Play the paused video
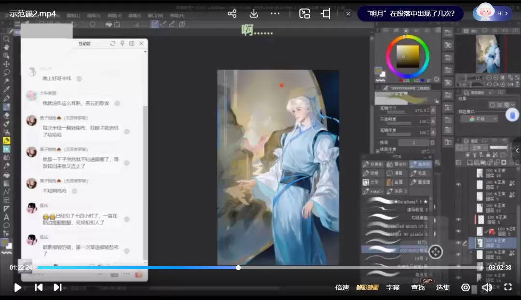Screen dimensions: 521x300 (x=17, y=287)
